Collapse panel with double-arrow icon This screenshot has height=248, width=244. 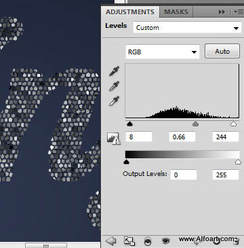pos(222,12)
